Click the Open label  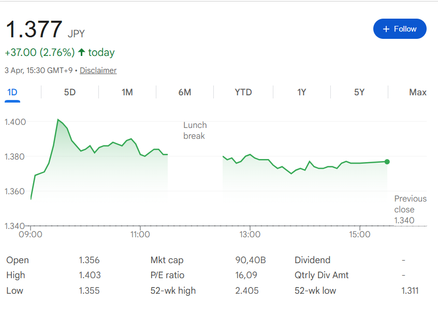click(18, 260)
